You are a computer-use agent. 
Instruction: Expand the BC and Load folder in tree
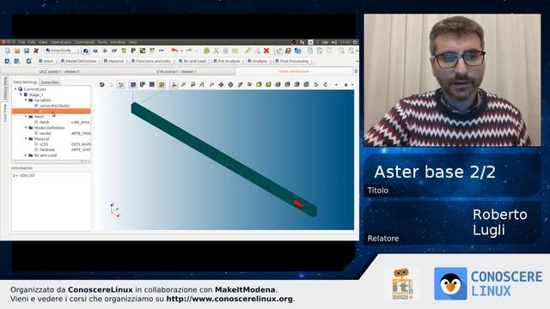point(26,155)
